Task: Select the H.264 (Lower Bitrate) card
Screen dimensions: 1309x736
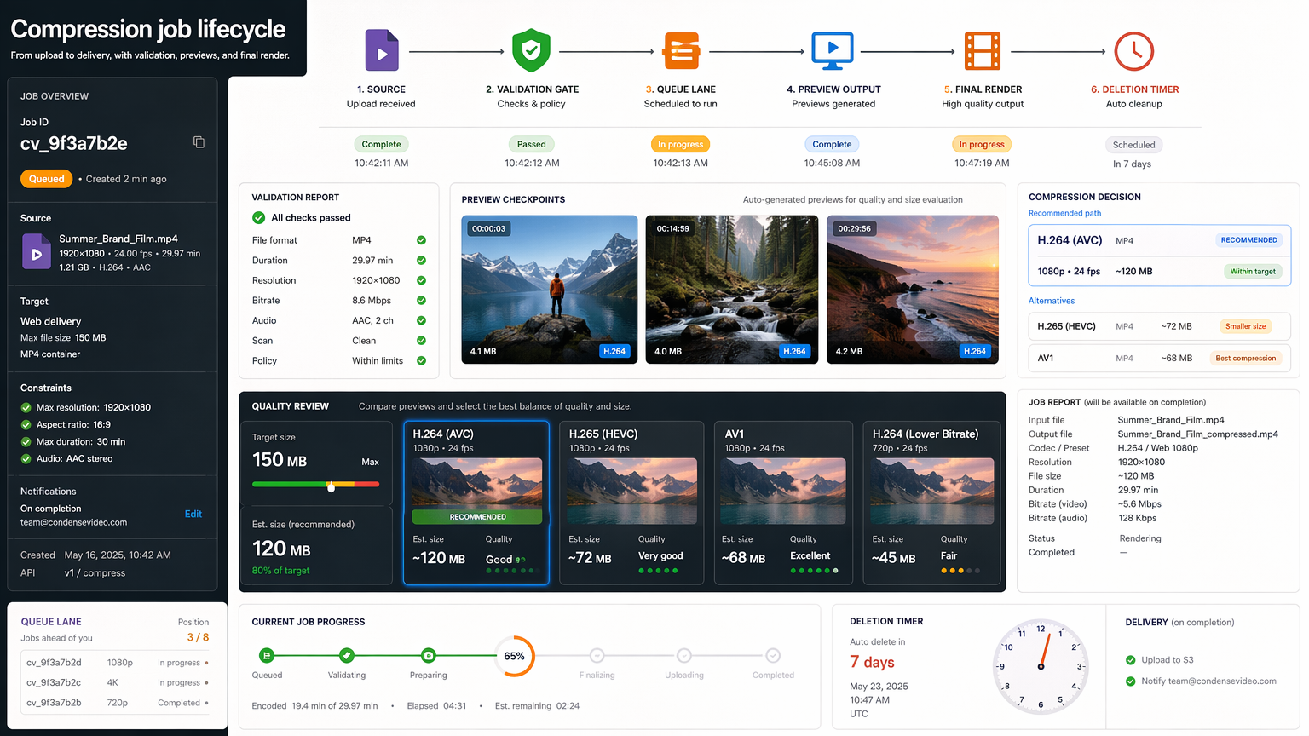Action: pyautogui.click(x=931, y=503)
